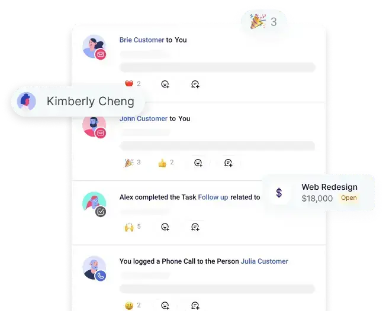Open John Customer contact link
The width and height of the screenshot is (386, 311).
(x=143, y=118)
